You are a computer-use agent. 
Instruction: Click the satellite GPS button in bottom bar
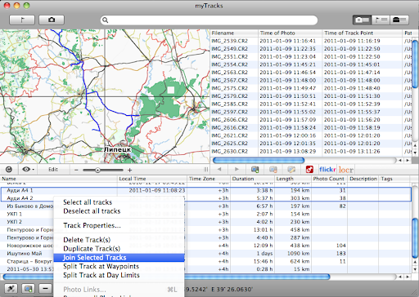tap(11, 288)
